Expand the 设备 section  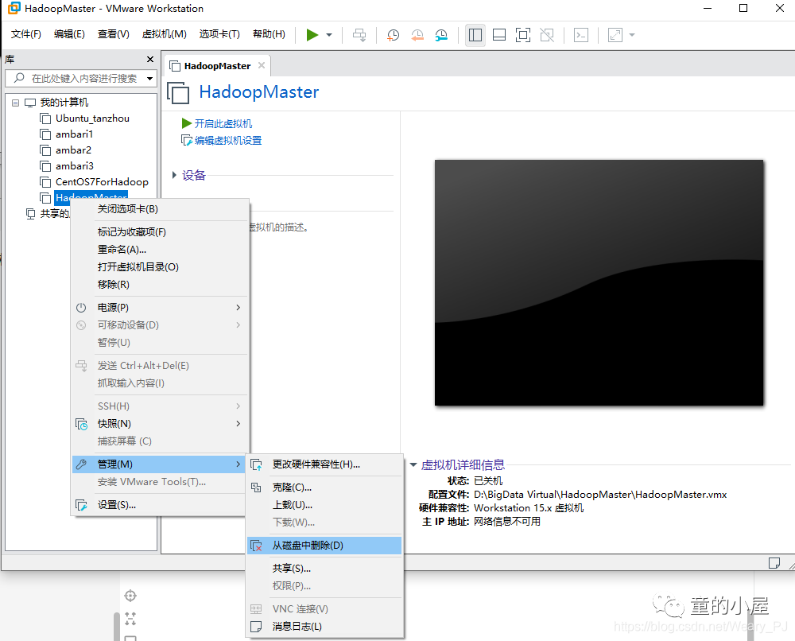174,175
